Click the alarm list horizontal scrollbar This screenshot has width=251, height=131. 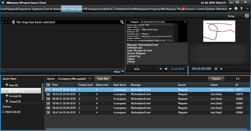[147, 129]
